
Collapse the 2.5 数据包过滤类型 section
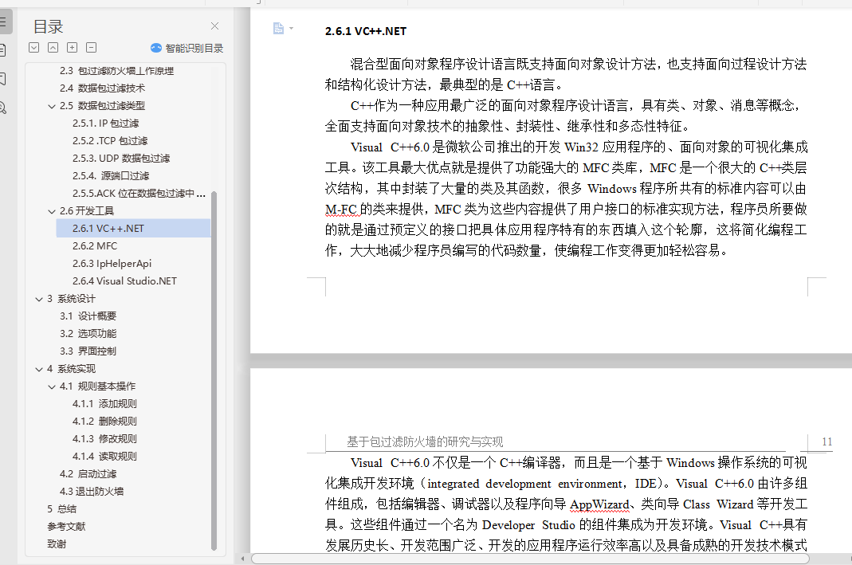tap(52, 107)
